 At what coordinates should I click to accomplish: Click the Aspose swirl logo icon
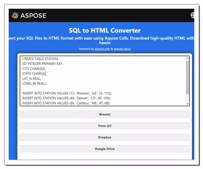coord(15,15)
